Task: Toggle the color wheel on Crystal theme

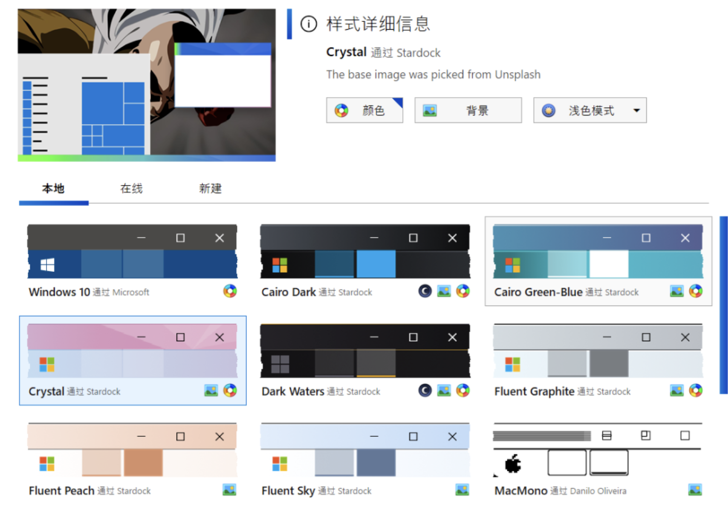Action: [x=230, y=391]
